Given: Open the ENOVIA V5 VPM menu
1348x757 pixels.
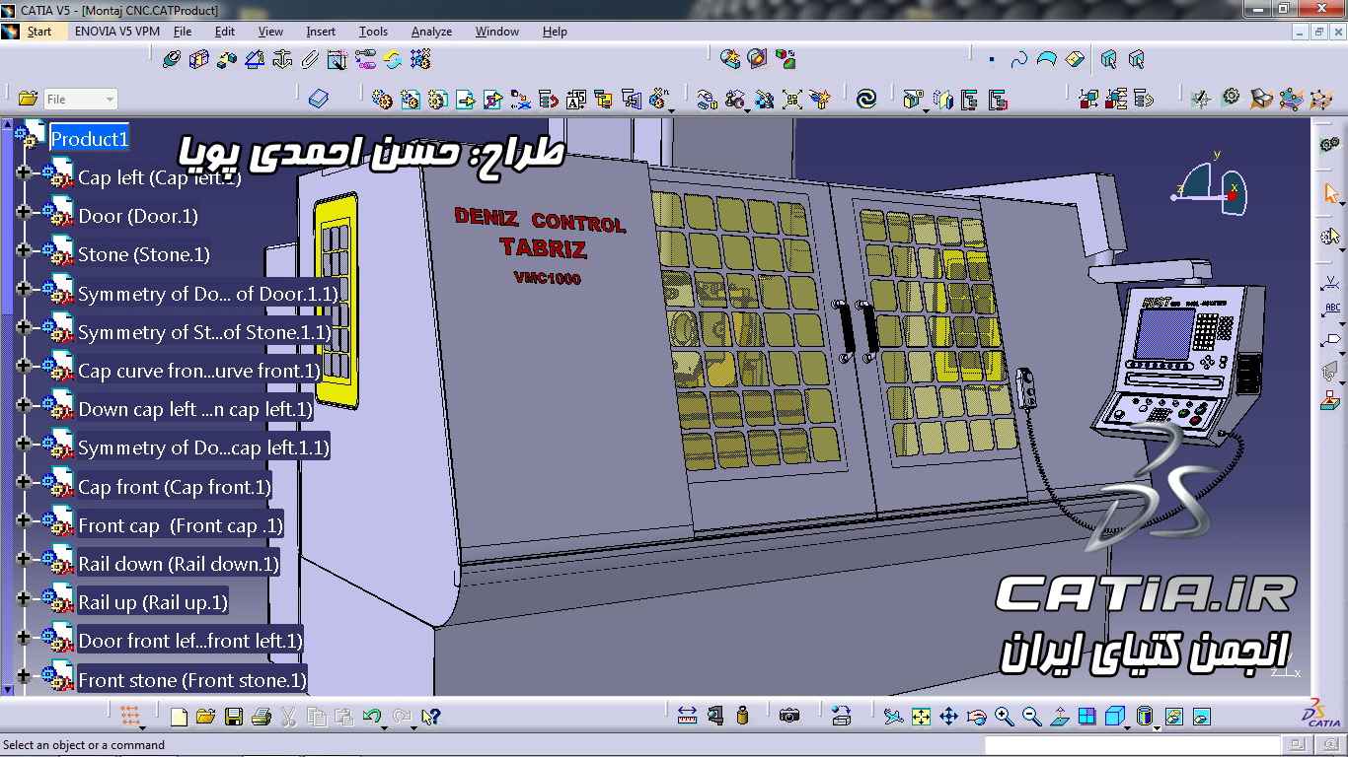Looking at the screenshot, I should pos(117,32).
